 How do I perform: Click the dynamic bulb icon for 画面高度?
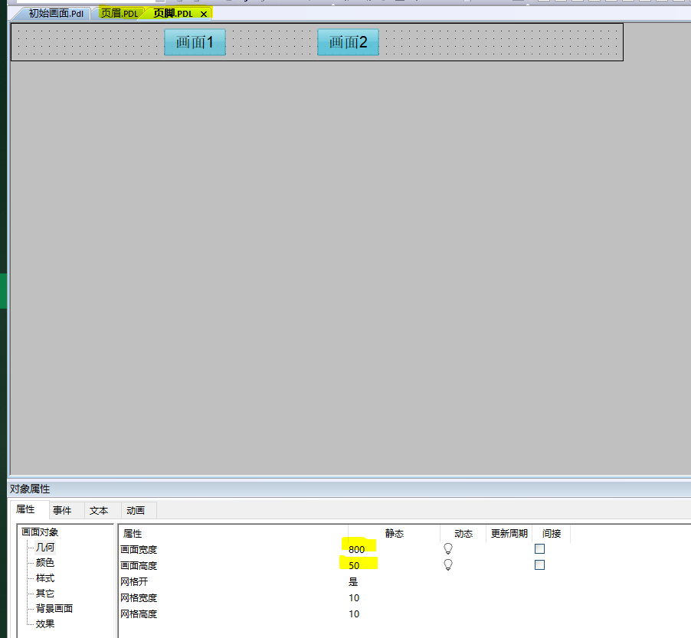click(447, 565)
